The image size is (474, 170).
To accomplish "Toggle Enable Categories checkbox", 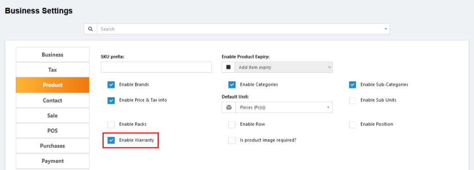I will pyautogui.click(x=232, y=85).
